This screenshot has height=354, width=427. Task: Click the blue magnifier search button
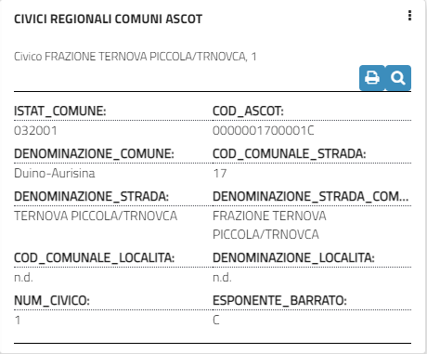[x=398, y=78]
